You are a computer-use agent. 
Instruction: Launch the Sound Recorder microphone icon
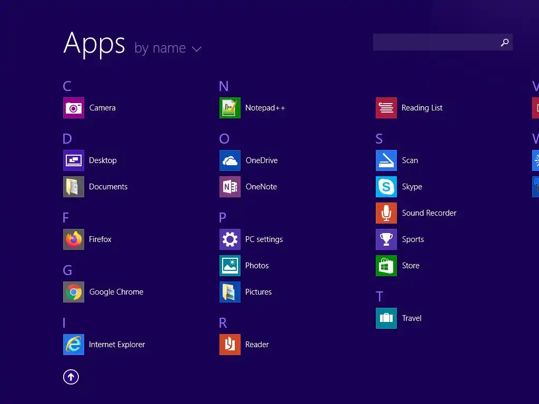coord(386,213)
